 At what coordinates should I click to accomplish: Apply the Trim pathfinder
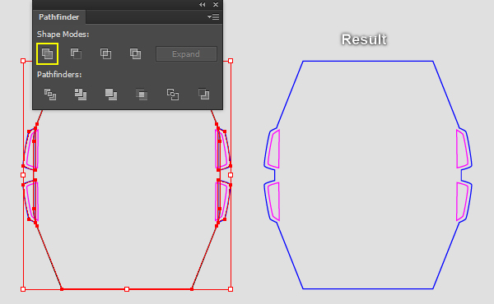[81, 94]
